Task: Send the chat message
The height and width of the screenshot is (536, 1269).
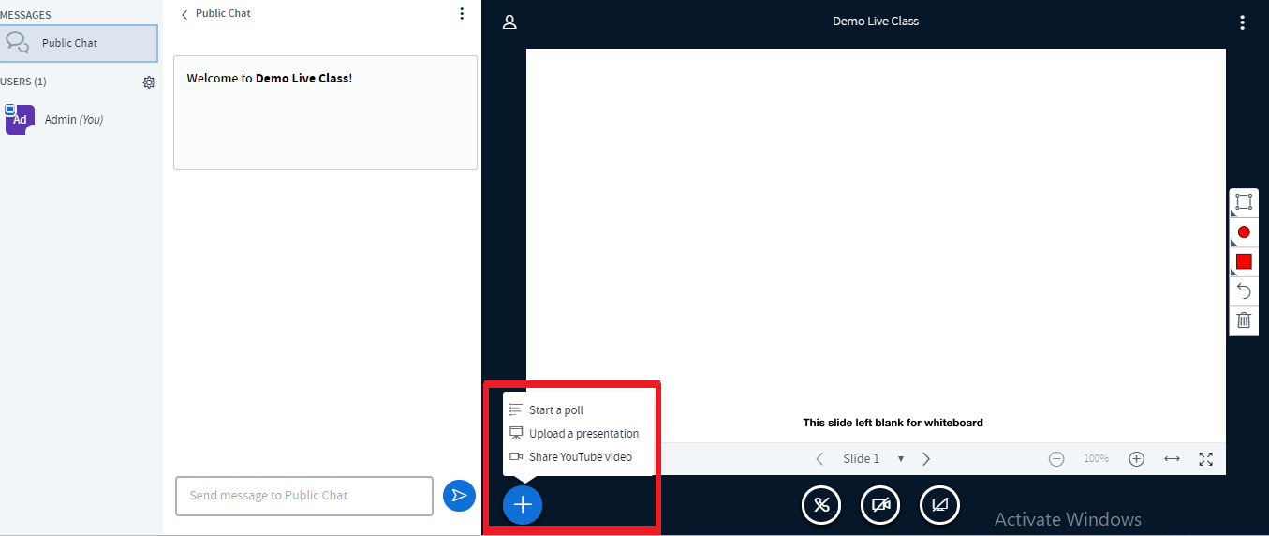Action: coord(459,496)
